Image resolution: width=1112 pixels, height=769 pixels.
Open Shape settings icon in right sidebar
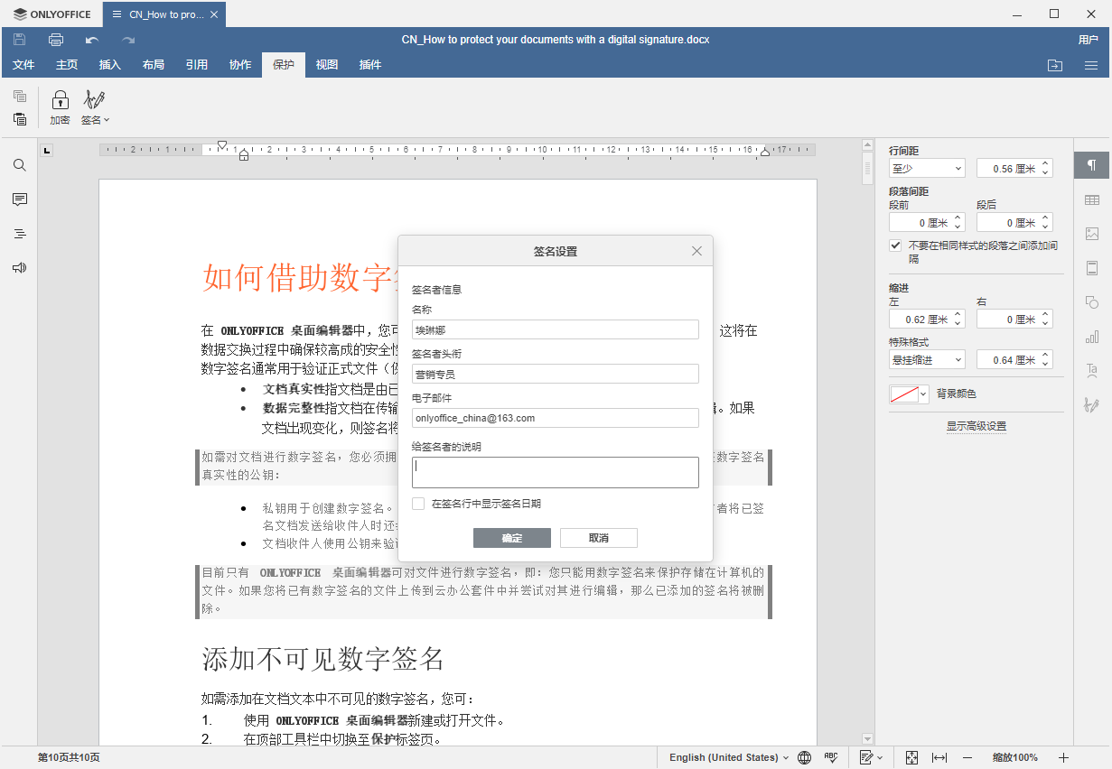(1092, 302)
